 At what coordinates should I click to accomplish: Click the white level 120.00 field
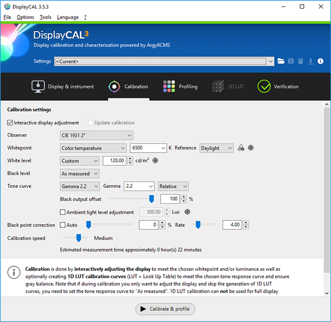(115, 161)
